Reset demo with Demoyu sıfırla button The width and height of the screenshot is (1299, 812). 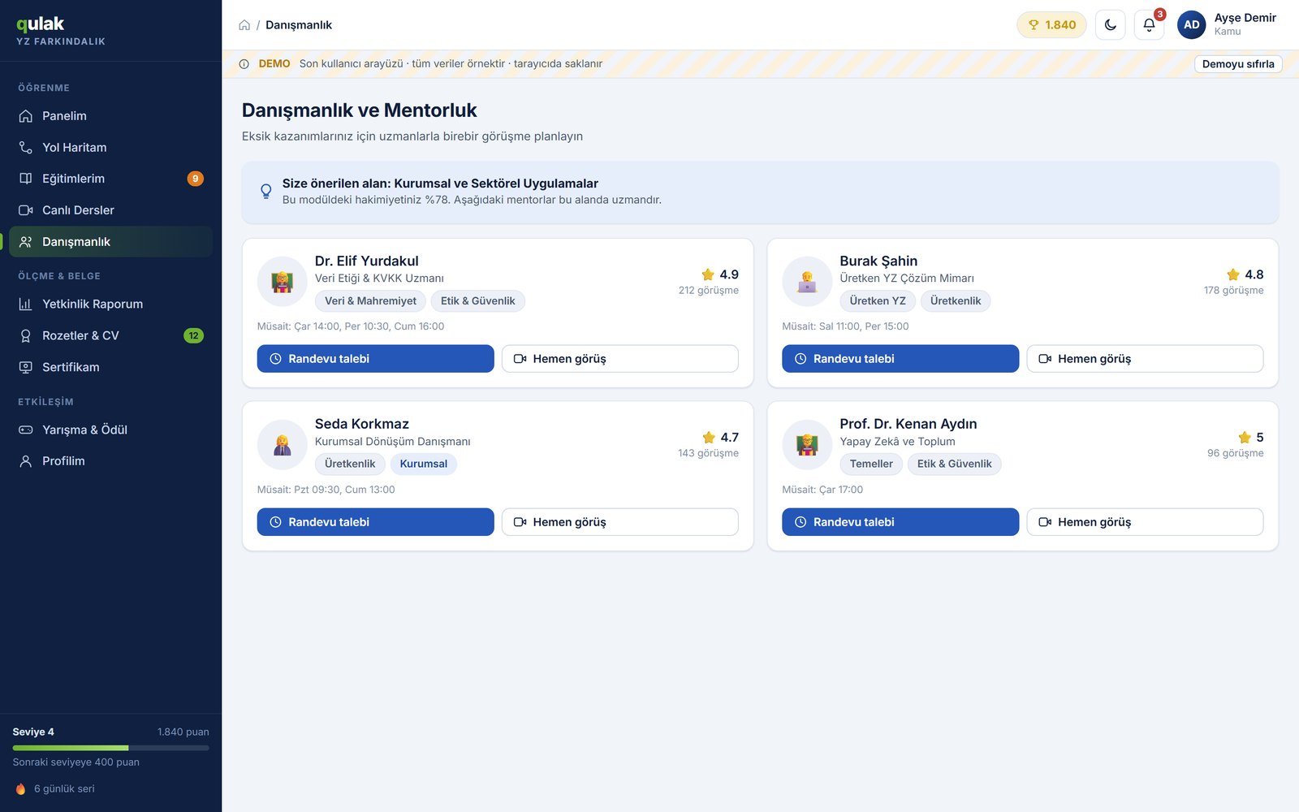click(x=1237, y=64)
